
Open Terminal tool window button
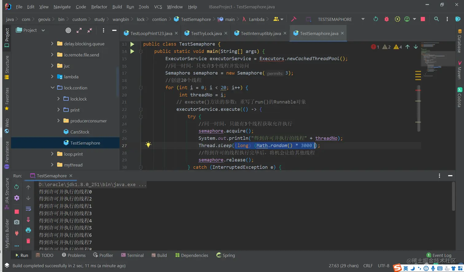click(132, 255)
